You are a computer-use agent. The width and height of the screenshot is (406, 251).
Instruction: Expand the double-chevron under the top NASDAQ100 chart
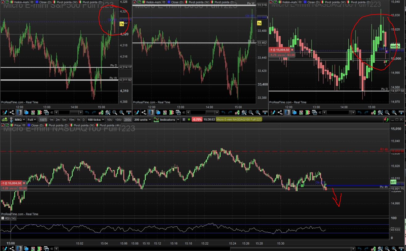pyautogui.click(x=321, y=113)
